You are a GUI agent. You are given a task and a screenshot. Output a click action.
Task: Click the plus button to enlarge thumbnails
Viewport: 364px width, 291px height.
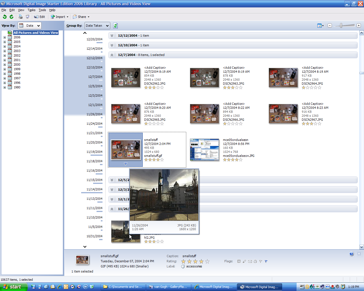359,26
